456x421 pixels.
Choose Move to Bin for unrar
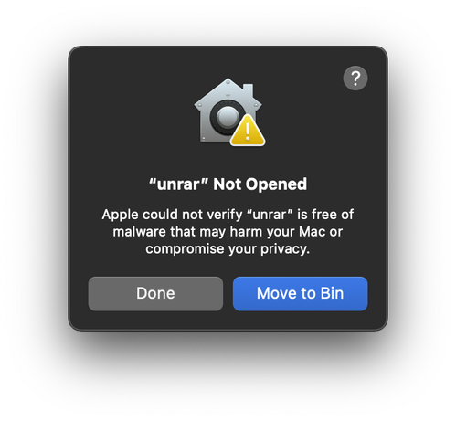pos(300,293)
